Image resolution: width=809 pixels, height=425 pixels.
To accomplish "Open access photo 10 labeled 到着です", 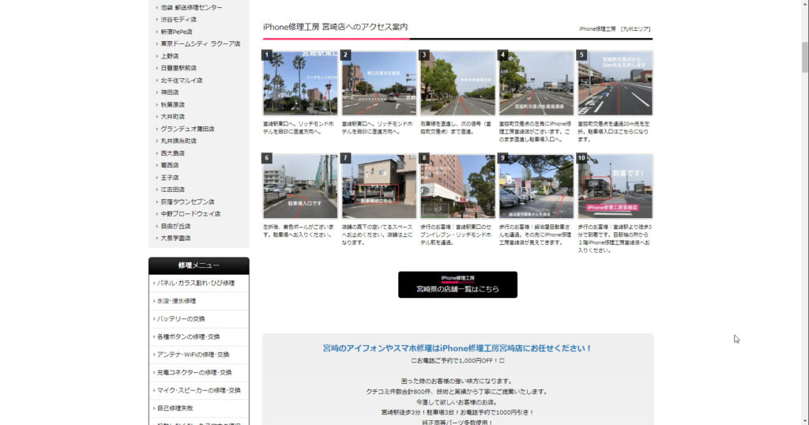I will pos(615,186).
